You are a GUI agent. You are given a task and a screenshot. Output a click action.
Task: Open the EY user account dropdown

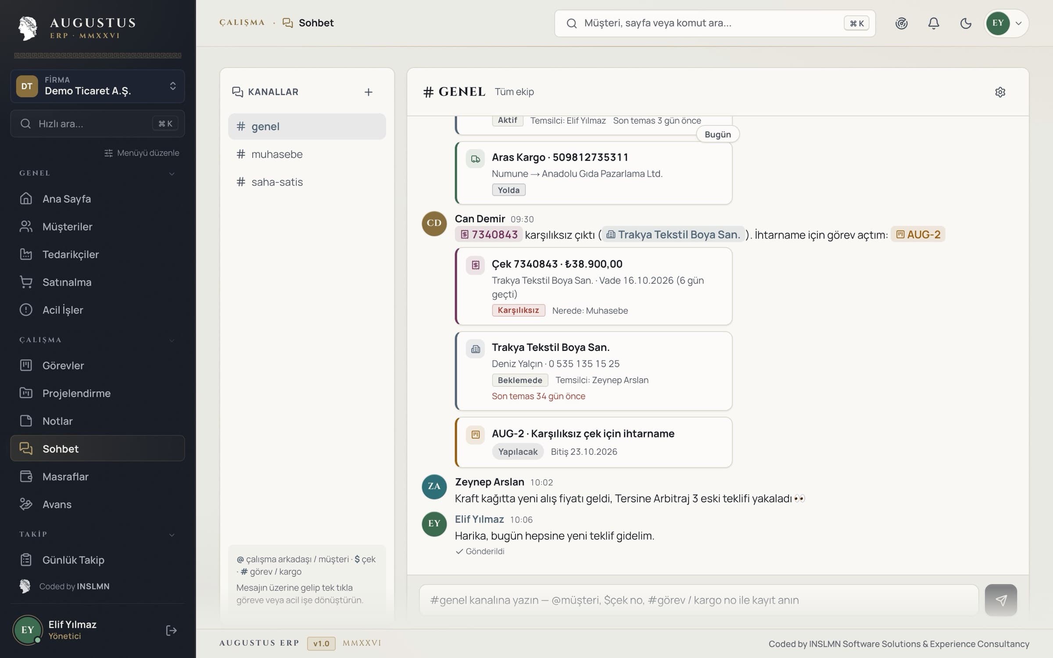(x=1006, y=23)
